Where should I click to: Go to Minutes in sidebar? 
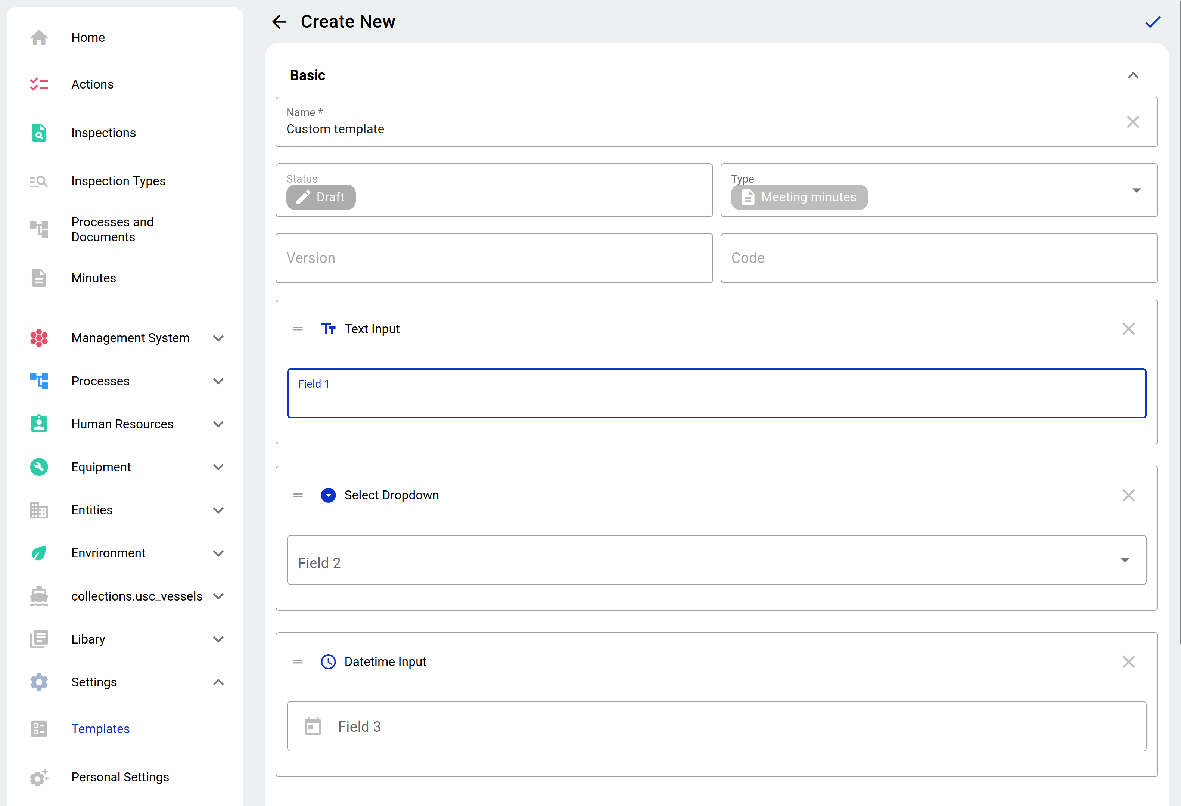(93, 278)
